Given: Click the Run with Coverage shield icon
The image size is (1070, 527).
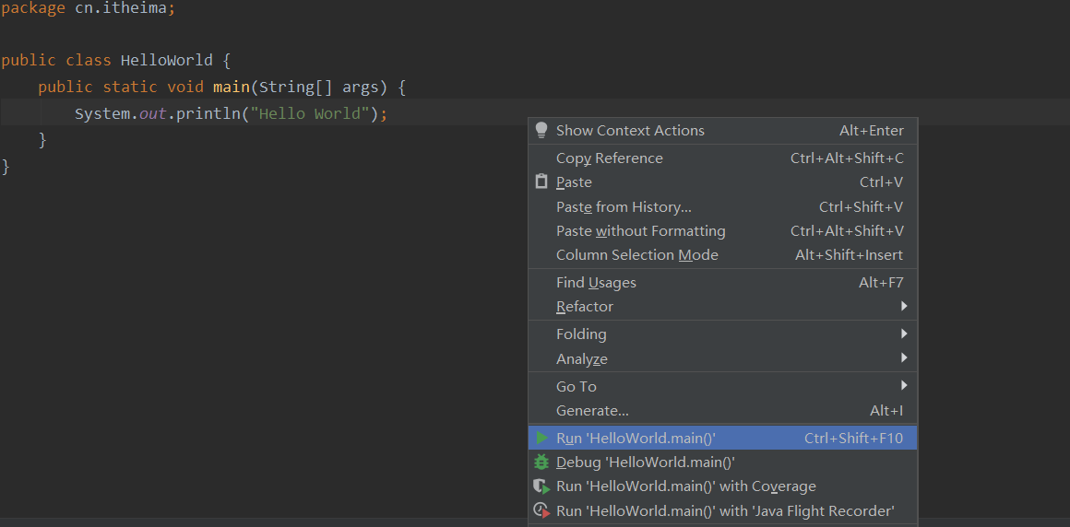Looking at the screenshot, I should click(541, 486).
